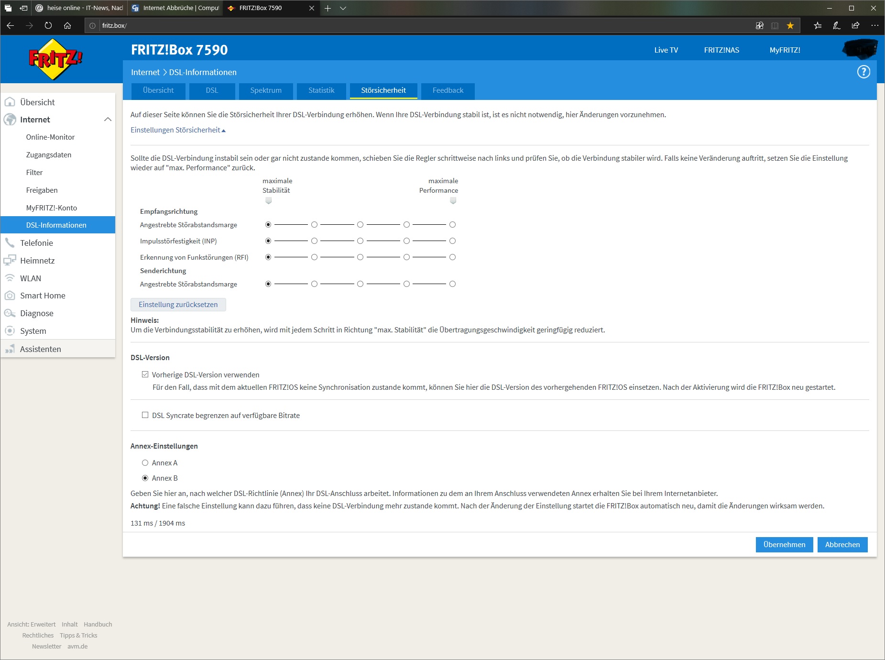Click the Heimnetz network icon
Viewport: 885px width, 660px height.
point(10,260)
